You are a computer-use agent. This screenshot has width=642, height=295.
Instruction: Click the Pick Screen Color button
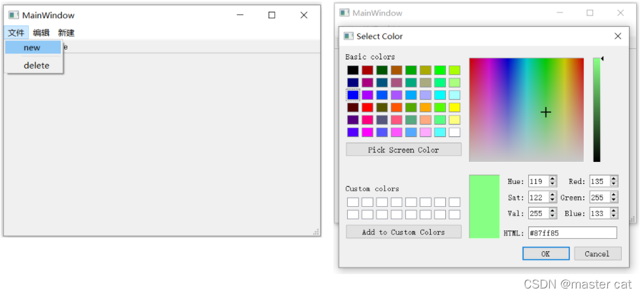click(x=404, y=149)
